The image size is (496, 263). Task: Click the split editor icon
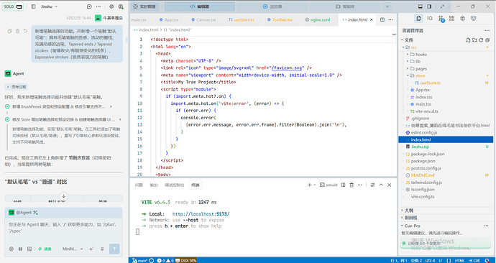click(382, 19)
